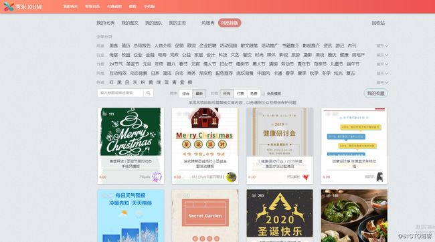Expand the 风格 category row
This screenshot has height=242, width=435.
pos(382,73)
